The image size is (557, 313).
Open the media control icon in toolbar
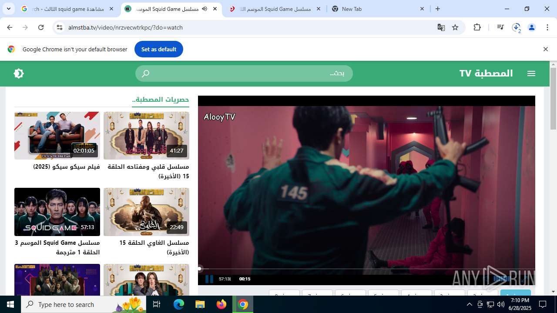[x=500, y=27]
